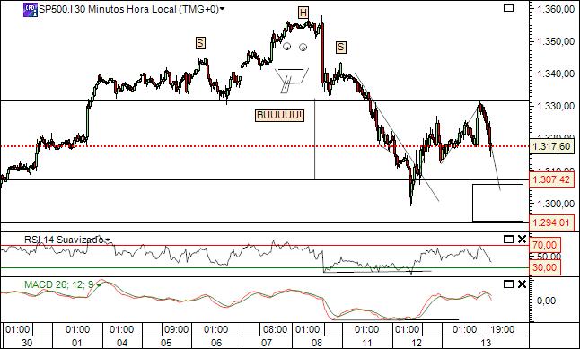Click the 19:00 time label at axis end
The width and height of the screenshot is (580, 349).
pos(502,329)
